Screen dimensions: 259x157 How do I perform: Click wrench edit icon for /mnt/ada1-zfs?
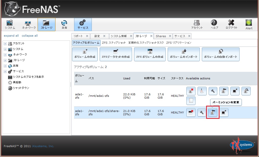213,91
